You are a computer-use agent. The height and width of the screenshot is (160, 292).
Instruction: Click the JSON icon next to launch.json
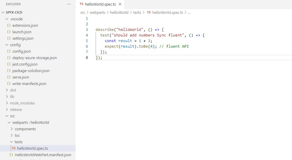click(9, 32)
